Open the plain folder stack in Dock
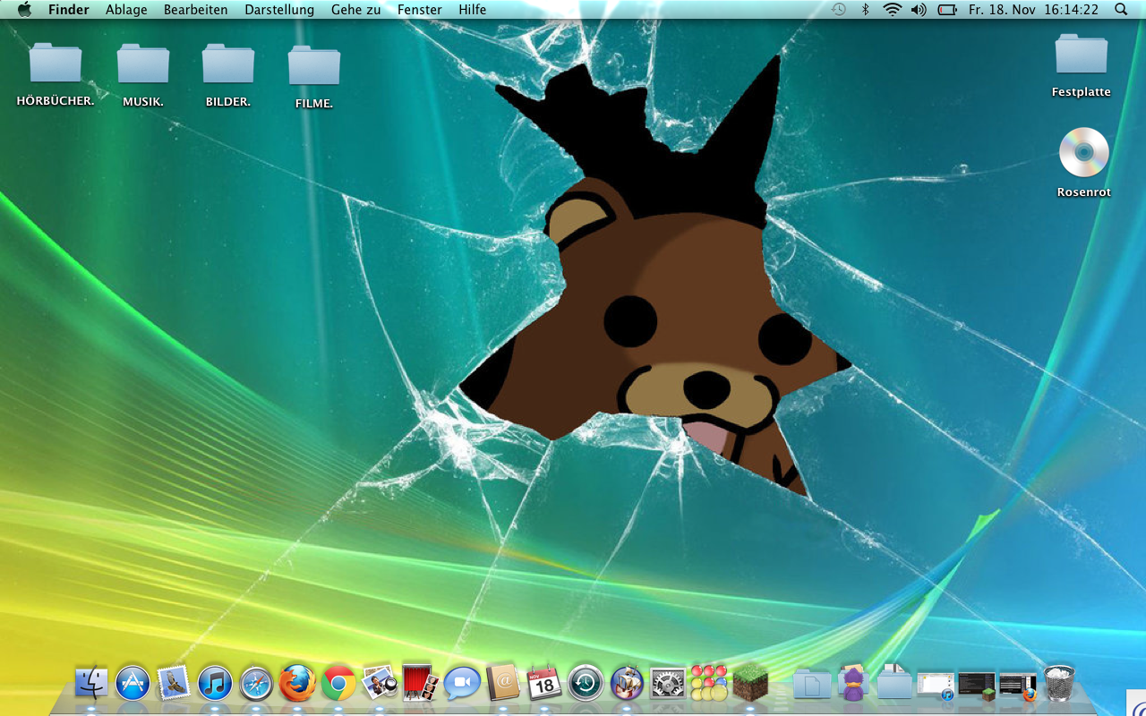The width and height of the screenshot is (1146, 716). pyautogui.click(x=894, y=683)
